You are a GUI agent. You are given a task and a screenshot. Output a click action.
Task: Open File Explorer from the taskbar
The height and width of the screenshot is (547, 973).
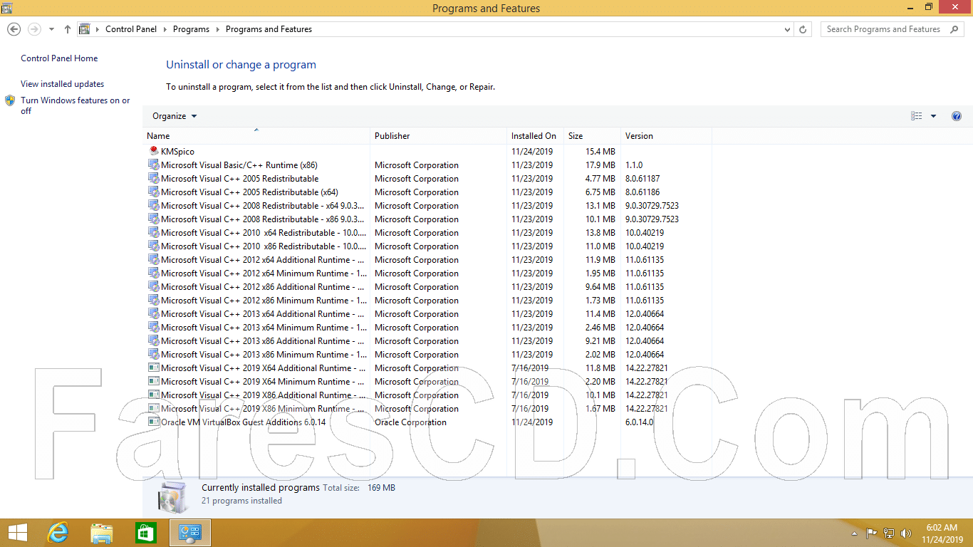coord(102,532)
